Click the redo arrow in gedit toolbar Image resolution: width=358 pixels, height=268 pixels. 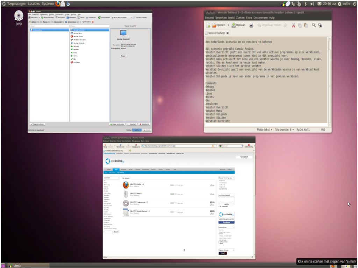[x=285, y=25]
